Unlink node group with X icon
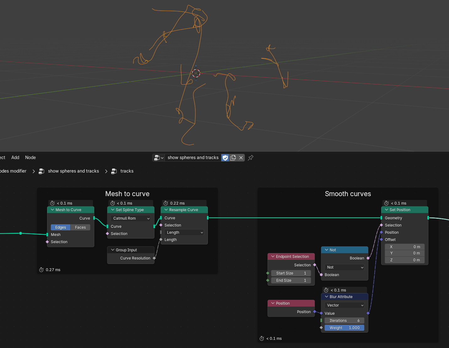449x348 pixels. coord(241,158)
